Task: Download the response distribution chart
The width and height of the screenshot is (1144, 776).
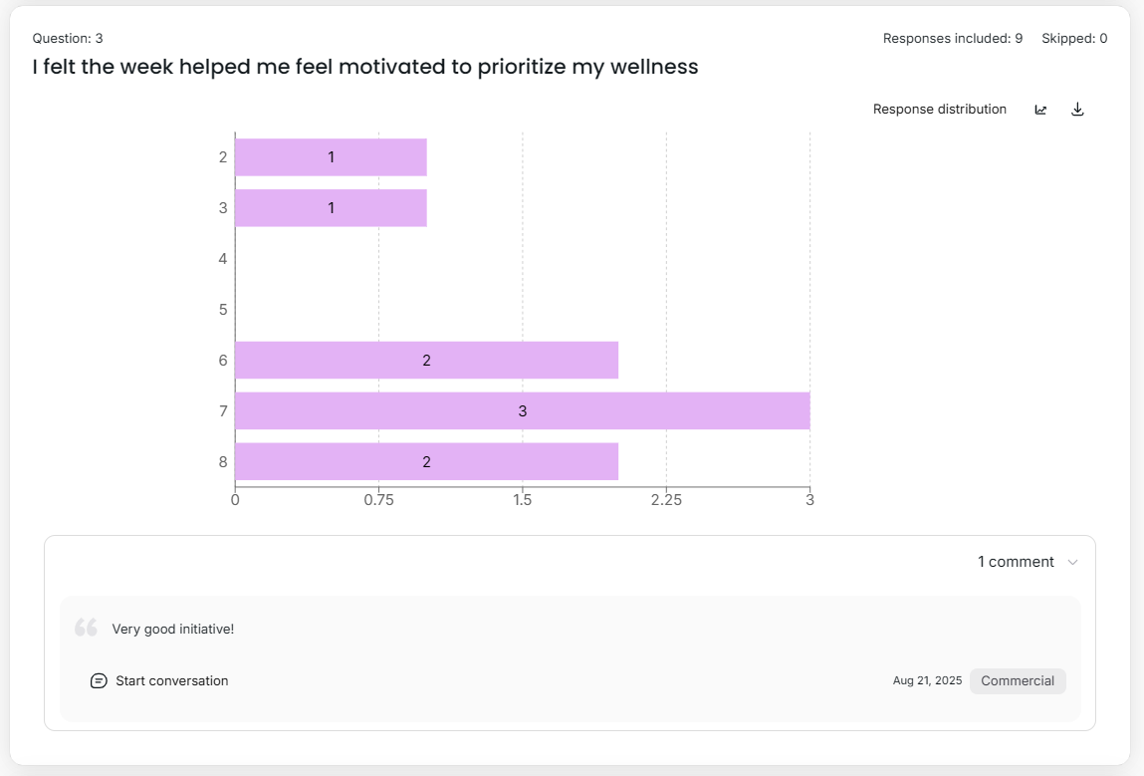Action: pyautogui.click(x=1076, y=110)
